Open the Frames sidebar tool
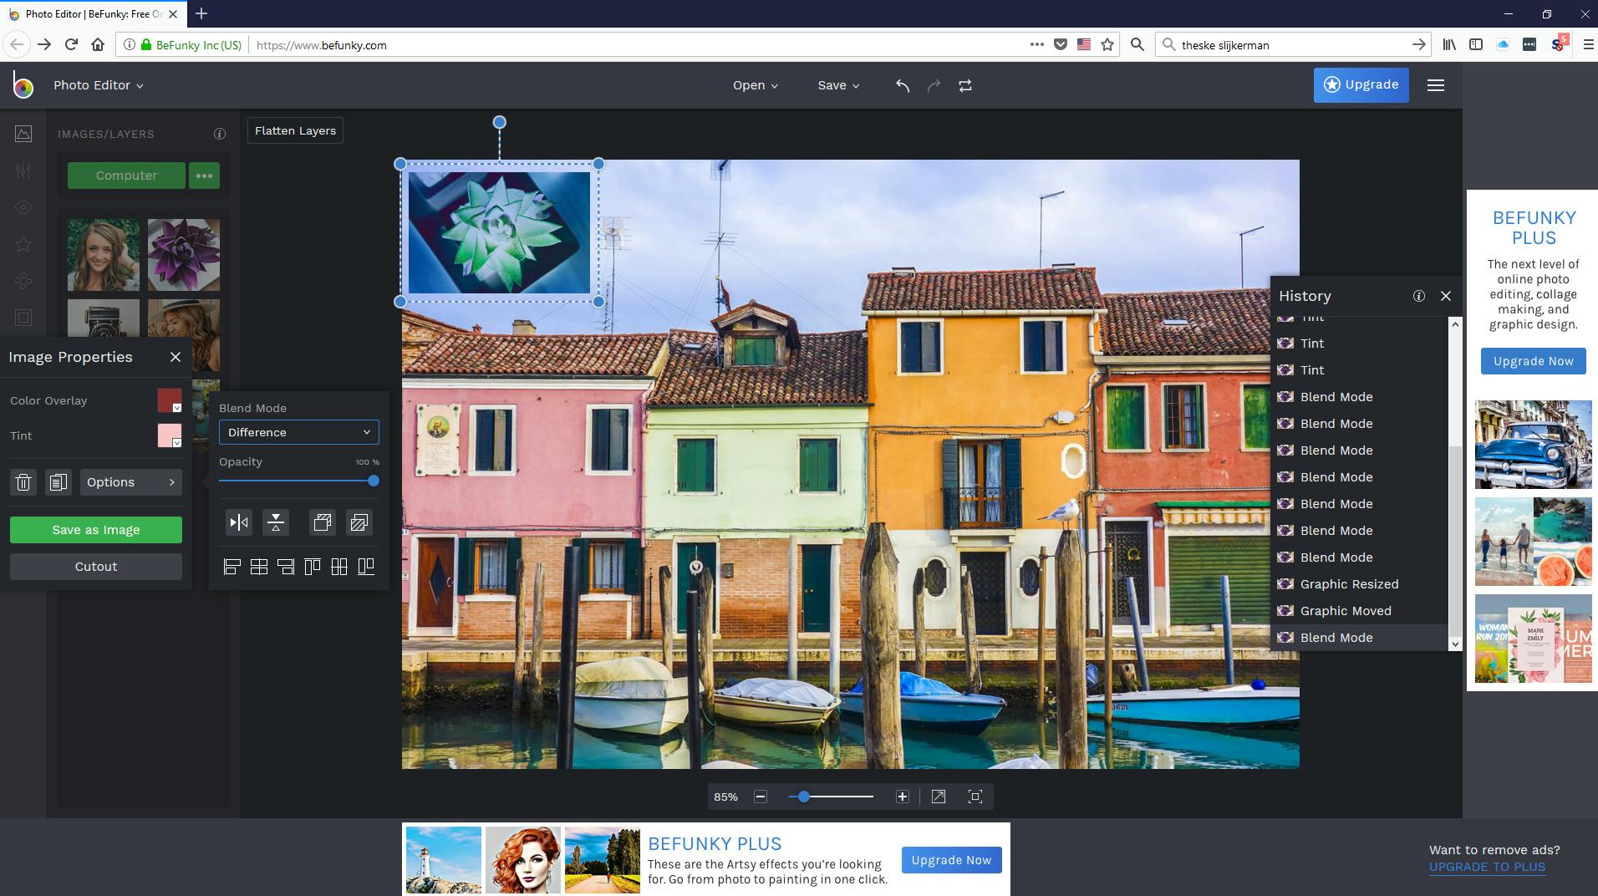This screenshot has width=1598, height=896. pyautogui.click(x=23, y=318)
